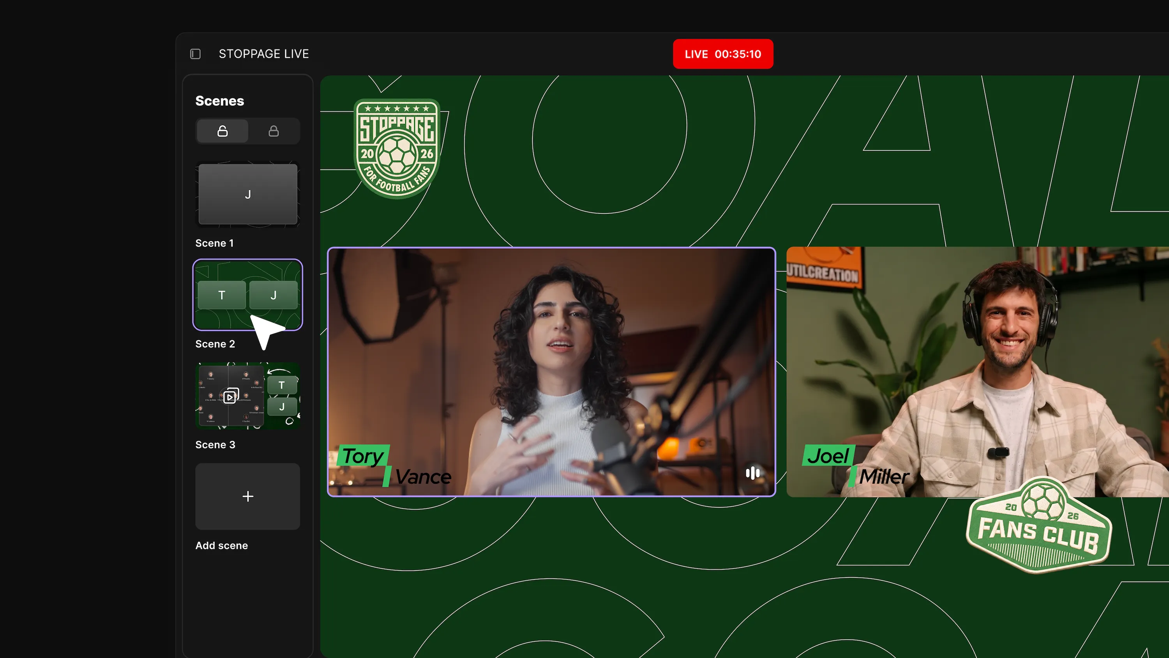Click the STOPPAGE LIVE title
The width and height of the screenshot is (1169, 658).
click(x=264, y=54)
